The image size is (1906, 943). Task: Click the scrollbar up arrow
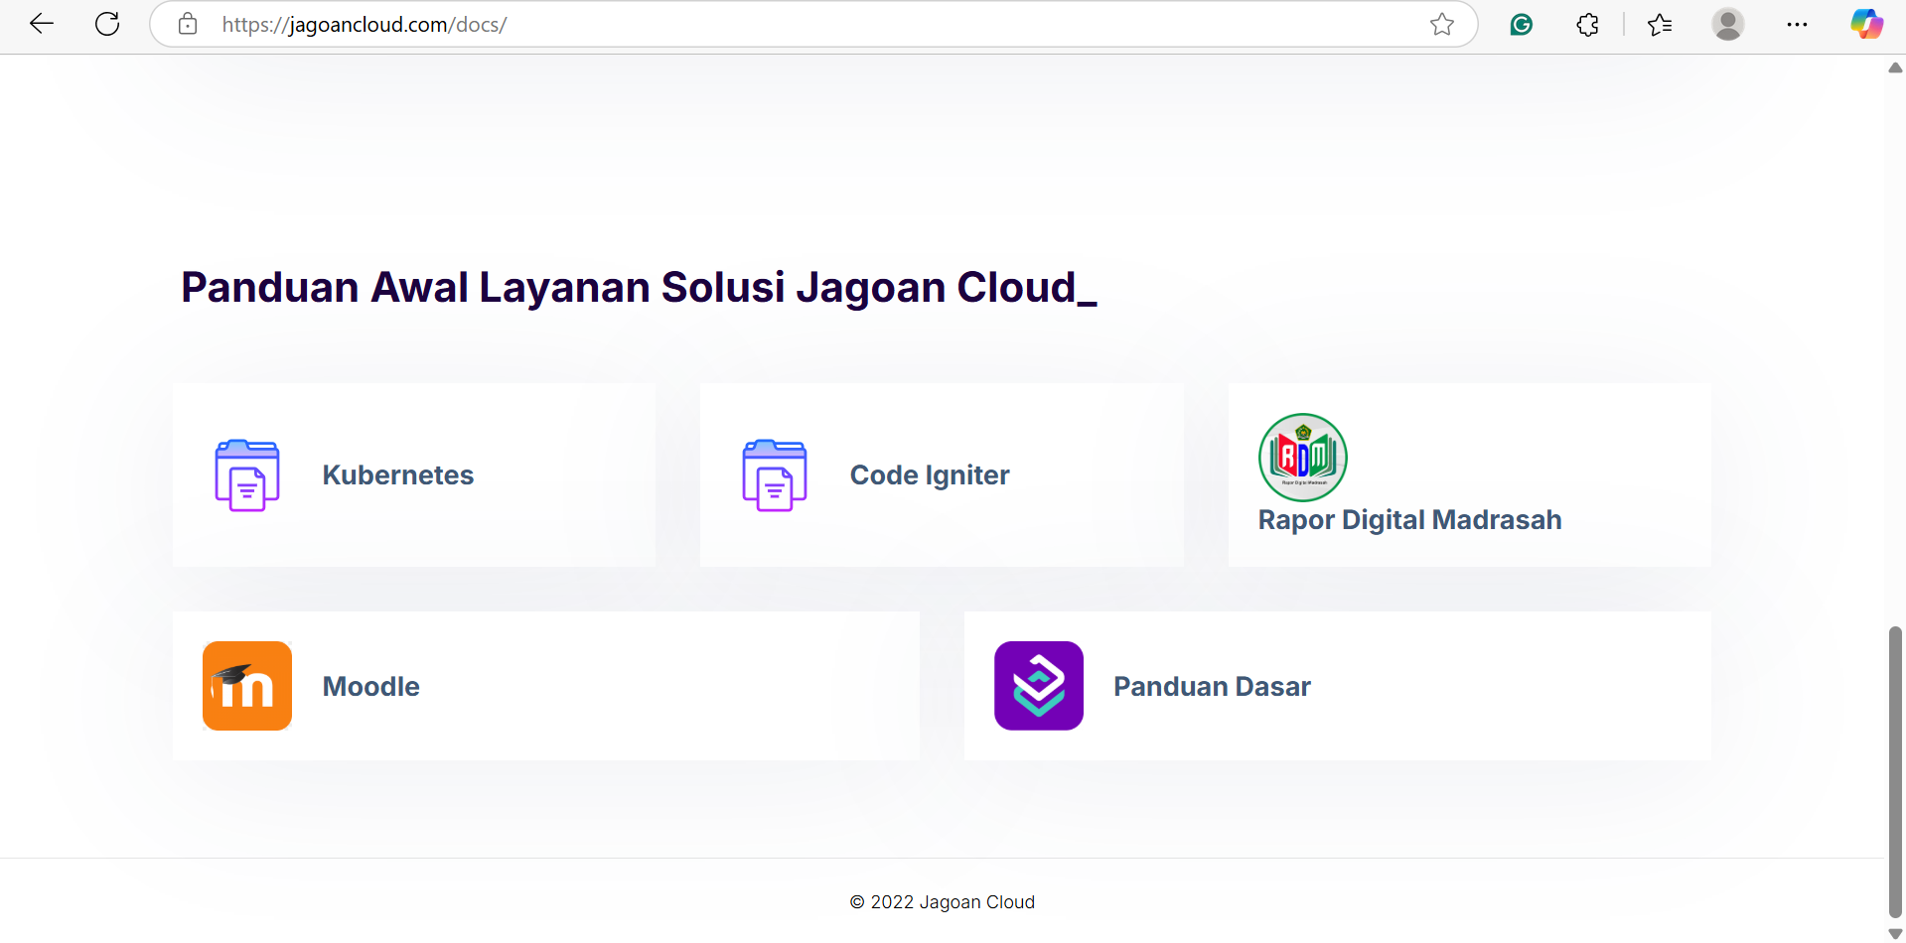1895,67
